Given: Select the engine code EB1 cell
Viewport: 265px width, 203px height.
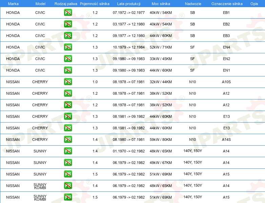Looking at the screenshot, I should pos(226,13).
